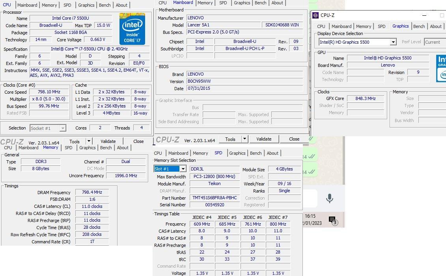This screenshot has width=446, height=276.
Task: Click the Core Speed value 798.10 MHz
Action: point(49,92)
